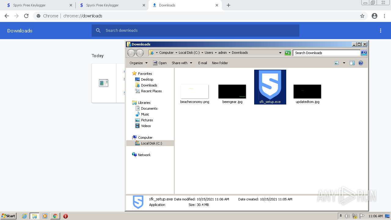Toggle the preview pane
The image size is (391, 220).
click(x=352, y=63)
